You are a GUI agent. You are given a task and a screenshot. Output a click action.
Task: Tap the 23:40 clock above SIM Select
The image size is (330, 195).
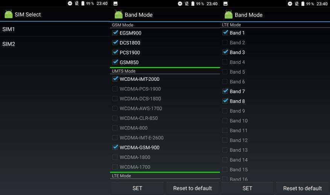[x=102, y=3]
